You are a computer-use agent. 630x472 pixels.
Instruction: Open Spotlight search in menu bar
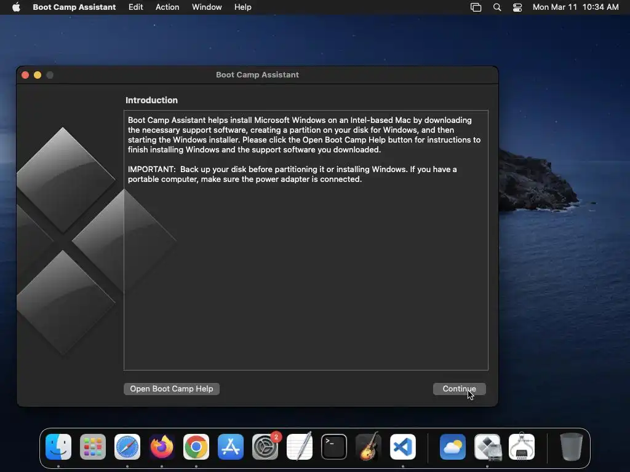[x=497, y=7]
